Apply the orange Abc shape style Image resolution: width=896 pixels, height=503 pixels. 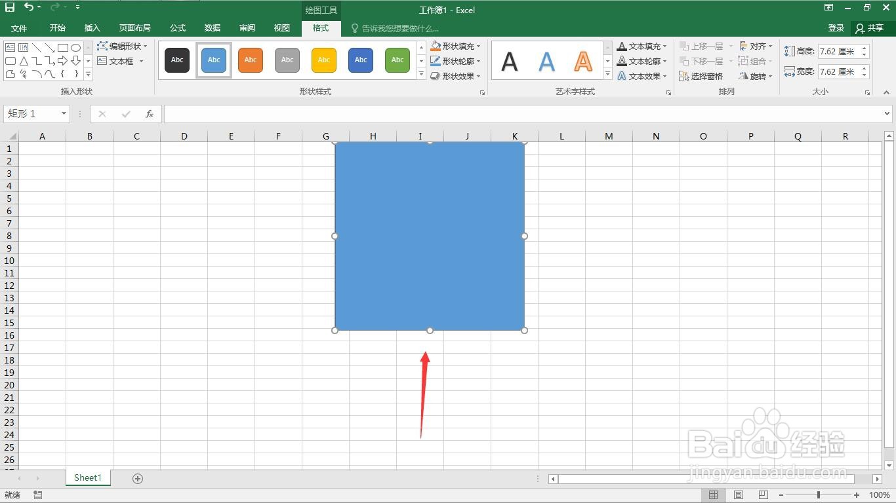click(251, 60)
